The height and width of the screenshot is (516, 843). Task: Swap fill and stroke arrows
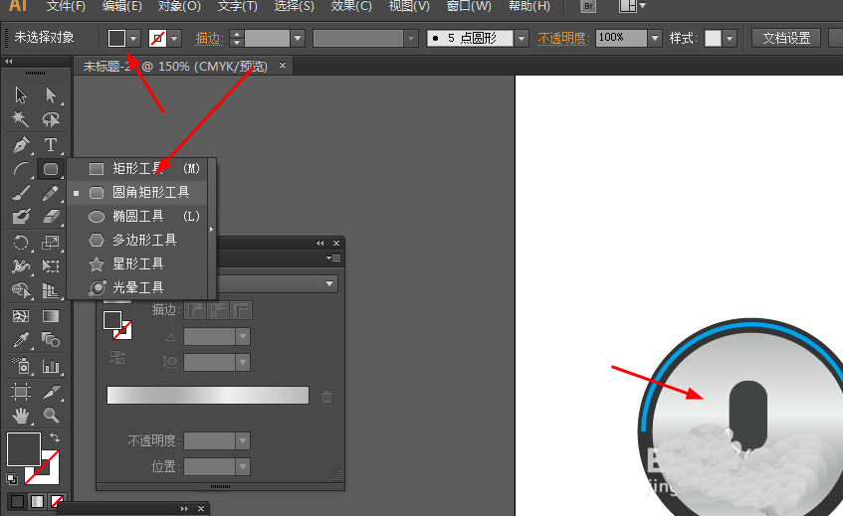[x=55, y=437]
